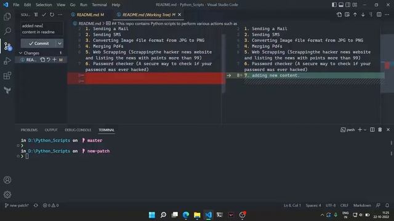Screen dimensions: 394x221
Task: Toggle secondary side bar layout icon
Action: 348,5
